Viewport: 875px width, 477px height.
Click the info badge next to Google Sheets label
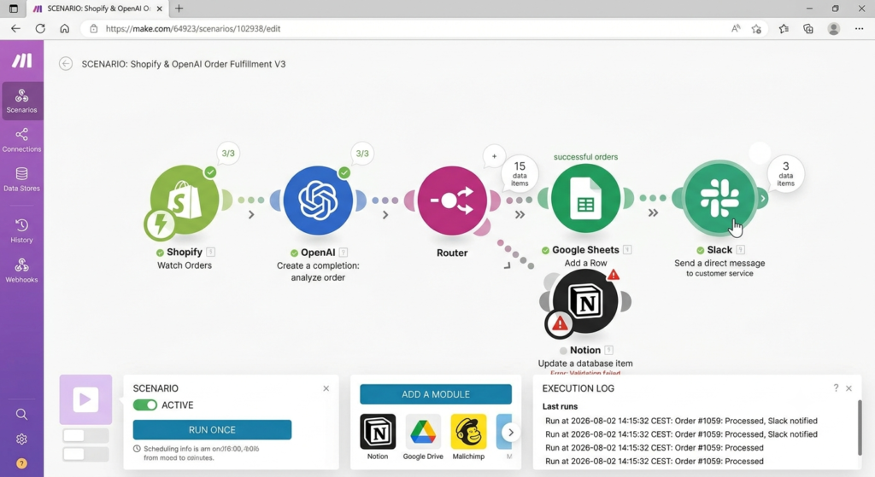pos(627,250)
